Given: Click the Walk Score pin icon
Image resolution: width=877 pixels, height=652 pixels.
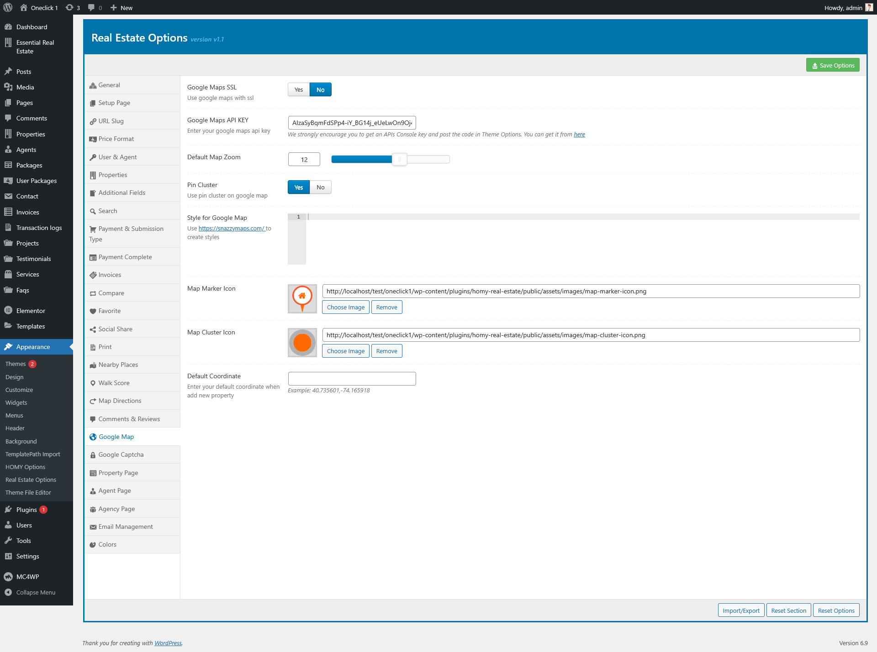Looking at the screenshot, I should click(x=93, y=383).
